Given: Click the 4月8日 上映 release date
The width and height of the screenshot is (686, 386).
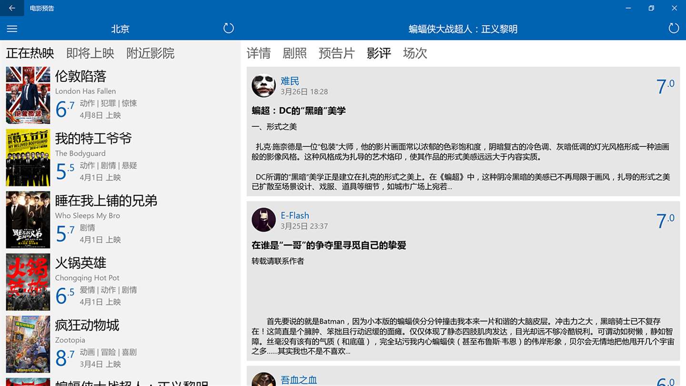Looking at the screenshot, I should click(x=100, y=115).
